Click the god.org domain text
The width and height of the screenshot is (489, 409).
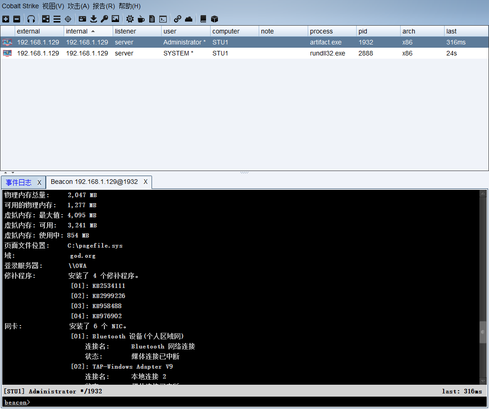coord(82,256)
